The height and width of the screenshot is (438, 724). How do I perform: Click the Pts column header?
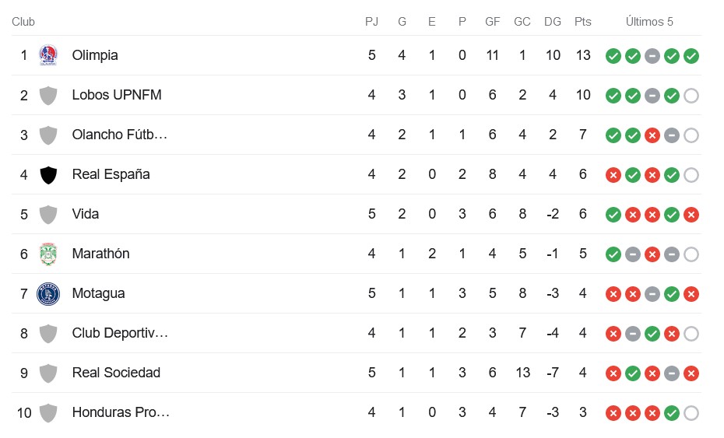pyautogui.click(x=583, y=22)
